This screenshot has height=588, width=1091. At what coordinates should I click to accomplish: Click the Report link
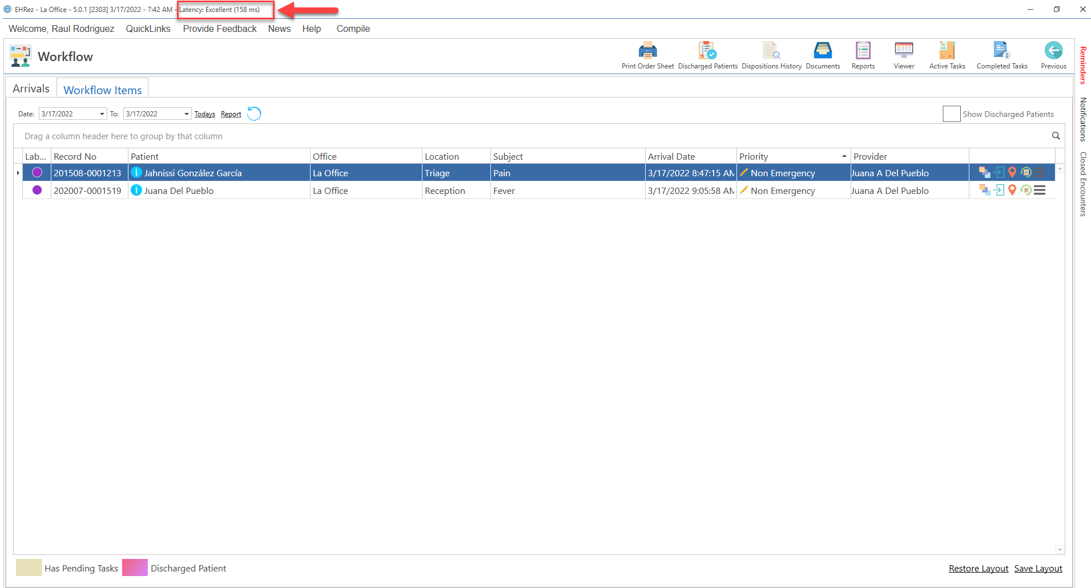click(231, 114)
